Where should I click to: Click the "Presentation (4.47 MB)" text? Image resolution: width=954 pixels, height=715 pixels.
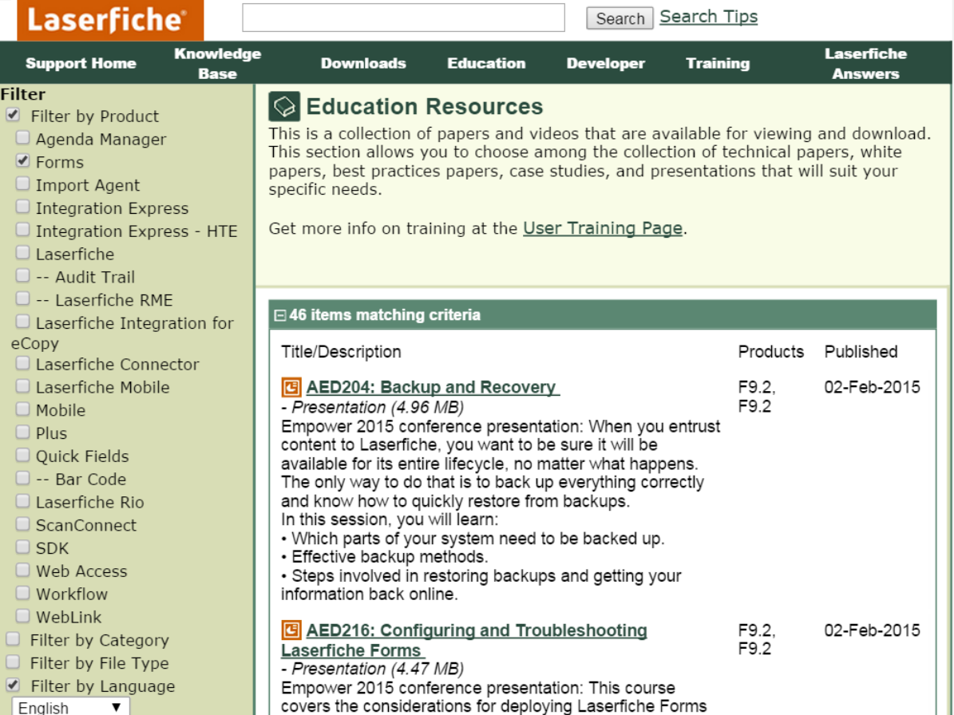pyautogui.click(x=378, y=669)
